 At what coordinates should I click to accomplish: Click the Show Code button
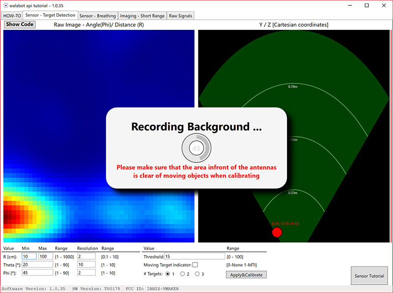click(x=20, y=24)
